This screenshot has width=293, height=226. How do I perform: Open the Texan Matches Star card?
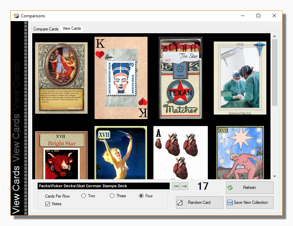click(180, 78)
